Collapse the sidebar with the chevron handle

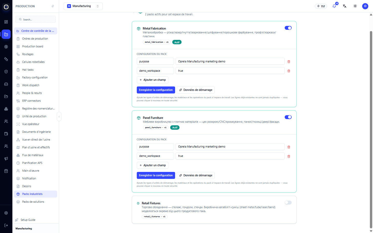(x=59, y=116)
